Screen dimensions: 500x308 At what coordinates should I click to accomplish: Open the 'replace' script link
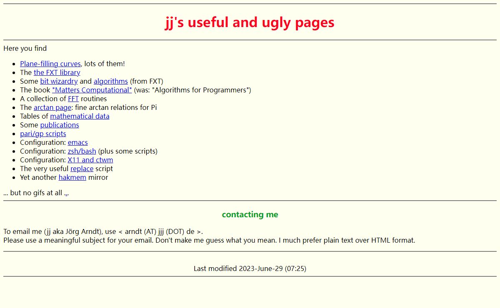coord(82,169)
